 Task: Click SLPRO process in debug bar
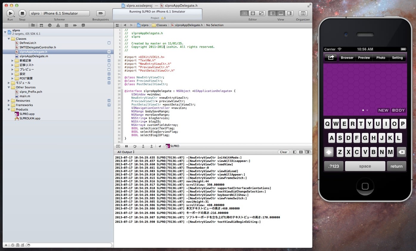coord(173,146)
